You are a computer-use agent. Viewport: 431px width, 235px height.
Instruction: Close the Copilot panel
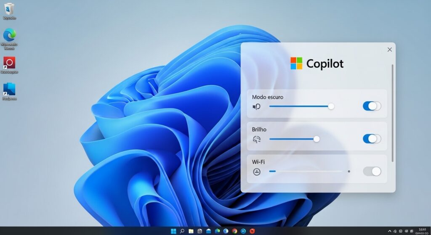coord(389,50)
